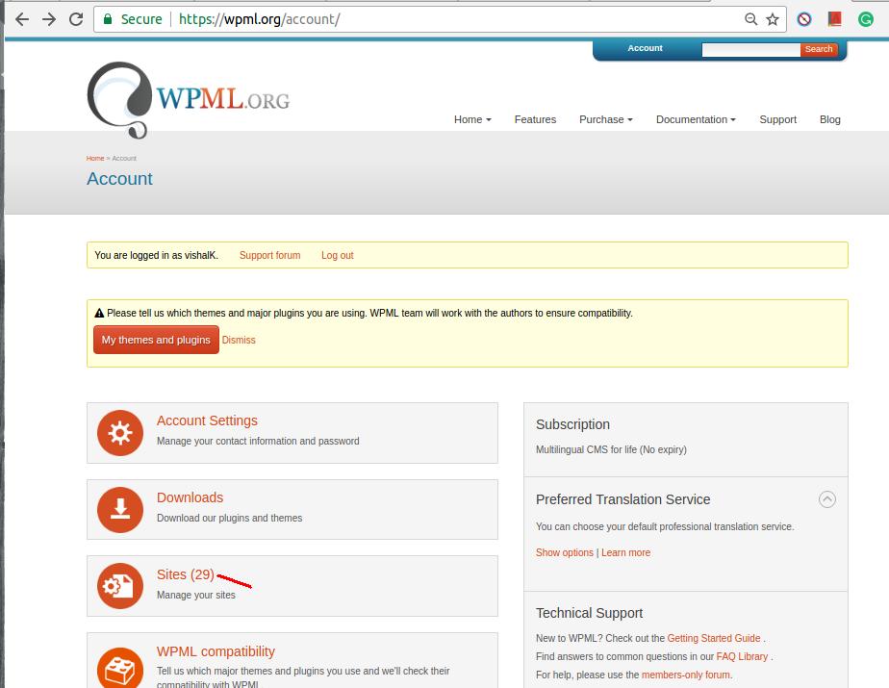The height and width of the screenshot is (688, 889).
Task: Open the Account Settings link
Action: pyautogui.click(x=207, y=420)
